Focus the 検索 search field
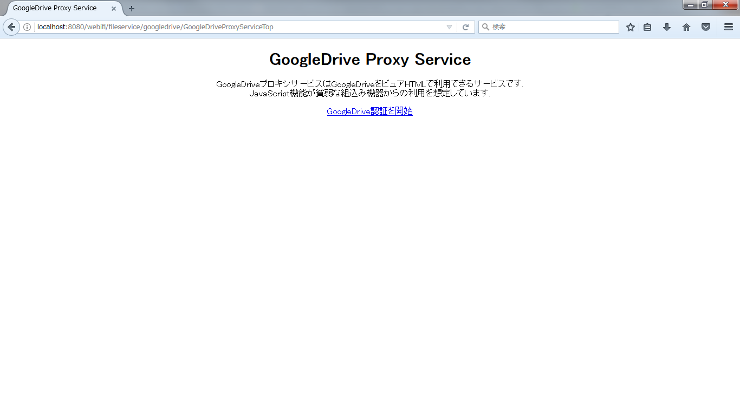The image size is (740, 394). [549, 27]
